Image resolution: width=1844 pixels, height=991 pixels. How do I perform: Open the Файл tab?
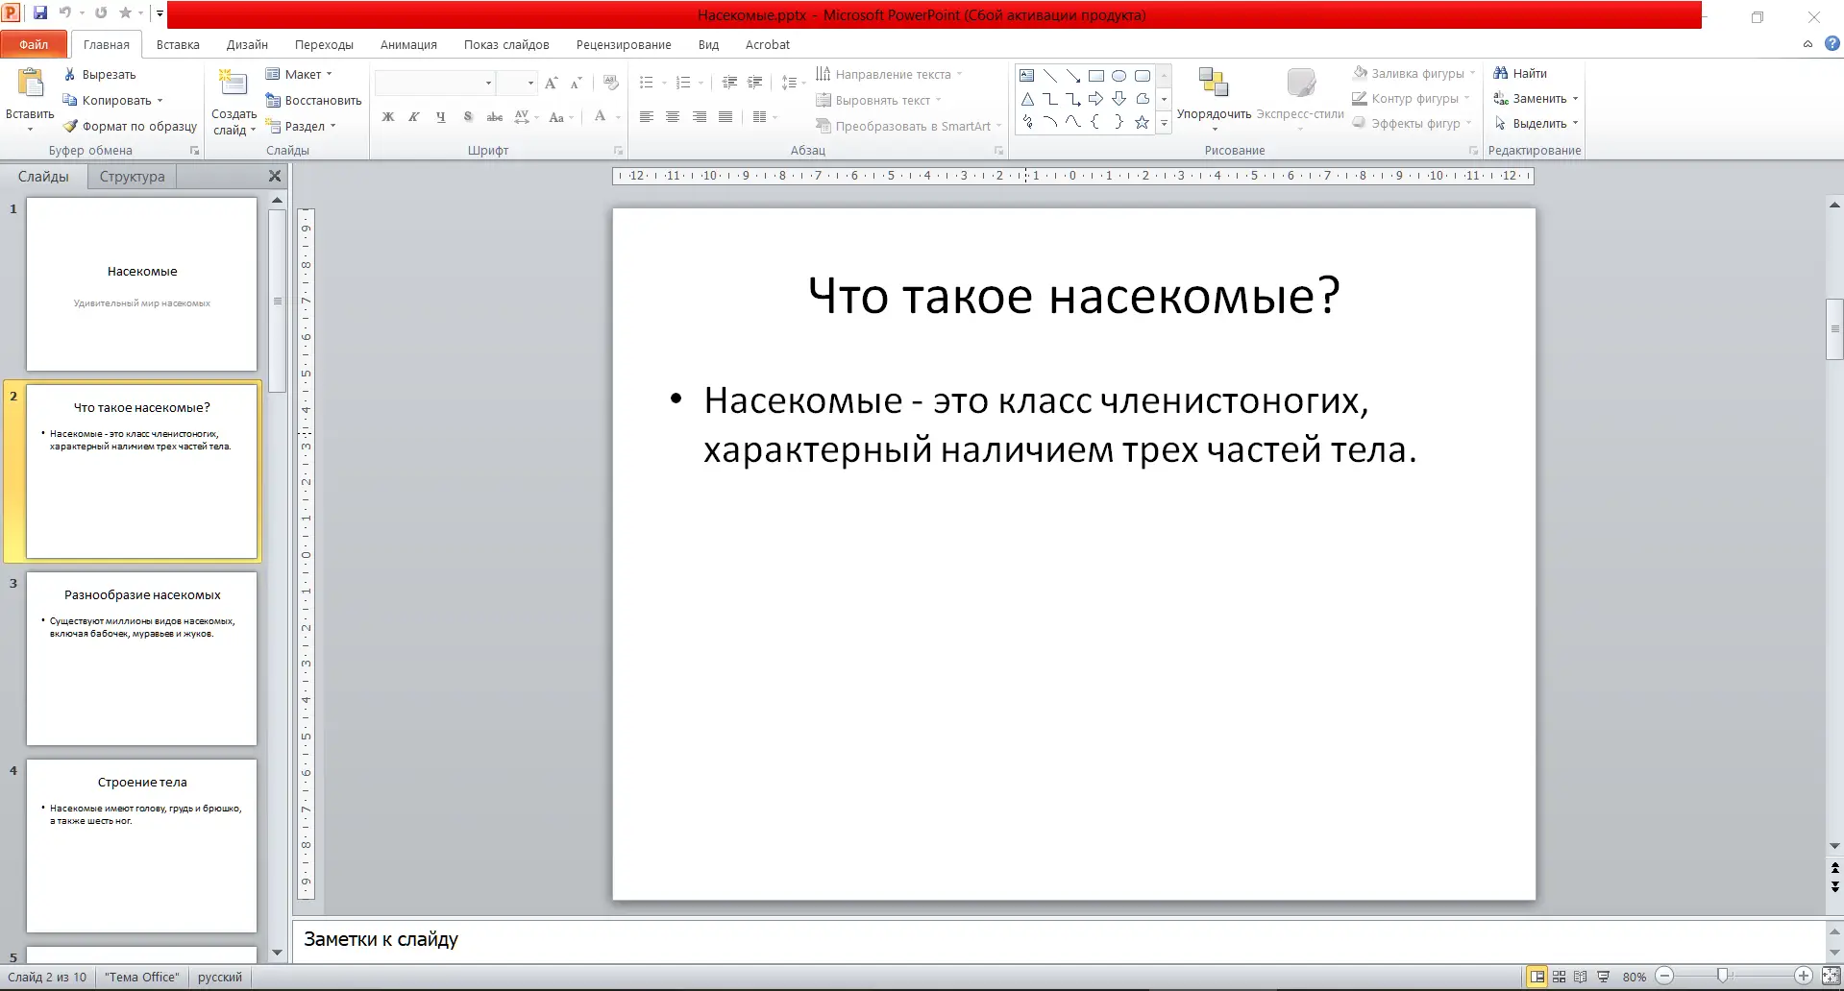(x=34, y=44)
